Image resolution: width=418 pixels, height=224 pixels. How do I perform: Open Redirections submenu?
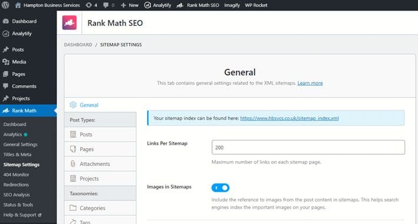pos(16,184)
